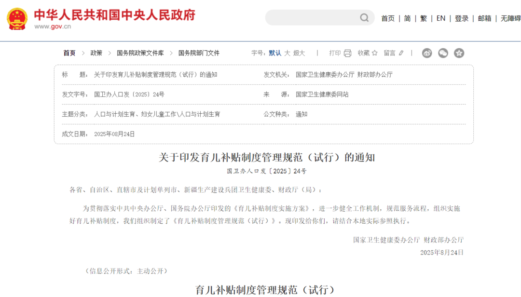Click the print (打印) printer icon
Image resolution: width=521 pixels, height=297 pixels.
pyautogui.click(x=347, y=53)
